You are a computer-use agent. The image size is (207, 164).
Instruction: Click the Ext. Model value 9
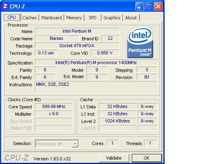(x=97, y=77)
